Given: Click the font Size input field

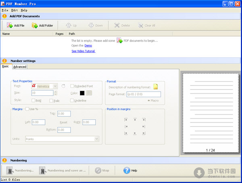Looking at the screenshot, I should coord(42,93).
